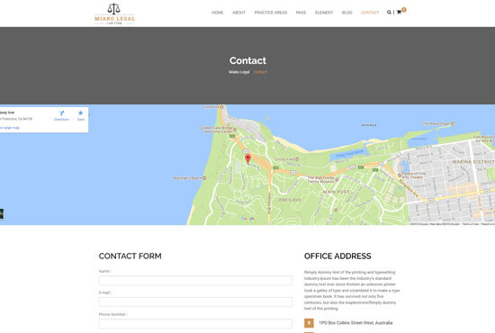The width and height of the screenshot is (495, 333).
Task: Focus the Name input field
Action: click(195, 281)
